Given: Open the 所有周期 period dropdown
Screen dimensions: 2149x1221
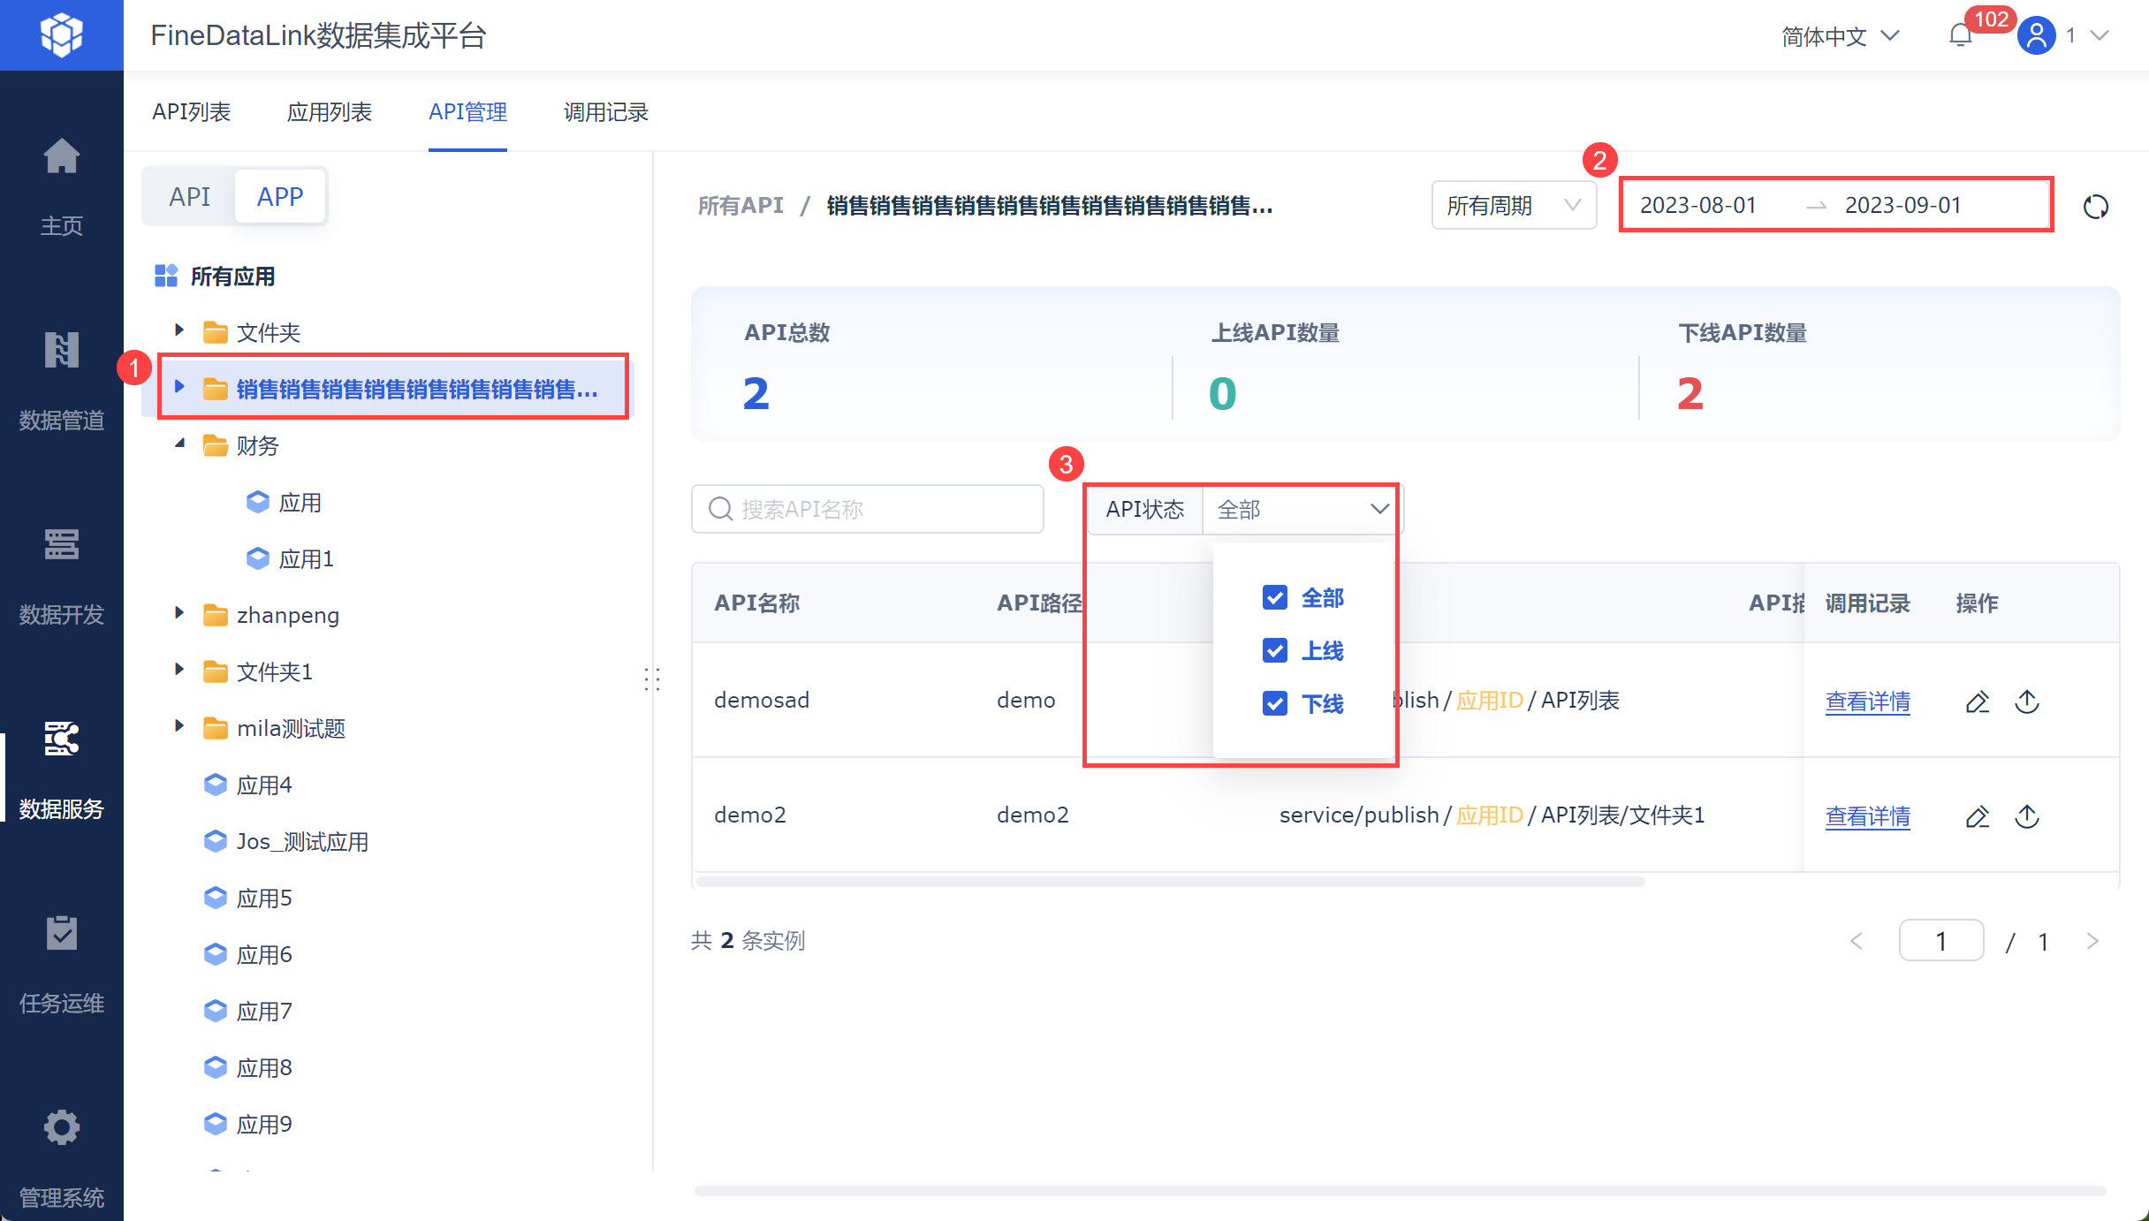Looking at the screenshot, I should (x=1513, y=206).
